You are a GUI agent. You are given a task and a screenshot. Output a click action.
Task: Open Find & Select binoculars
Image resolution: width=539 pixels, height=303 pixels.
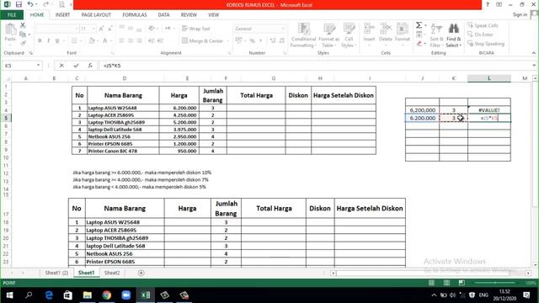(453, 35)
